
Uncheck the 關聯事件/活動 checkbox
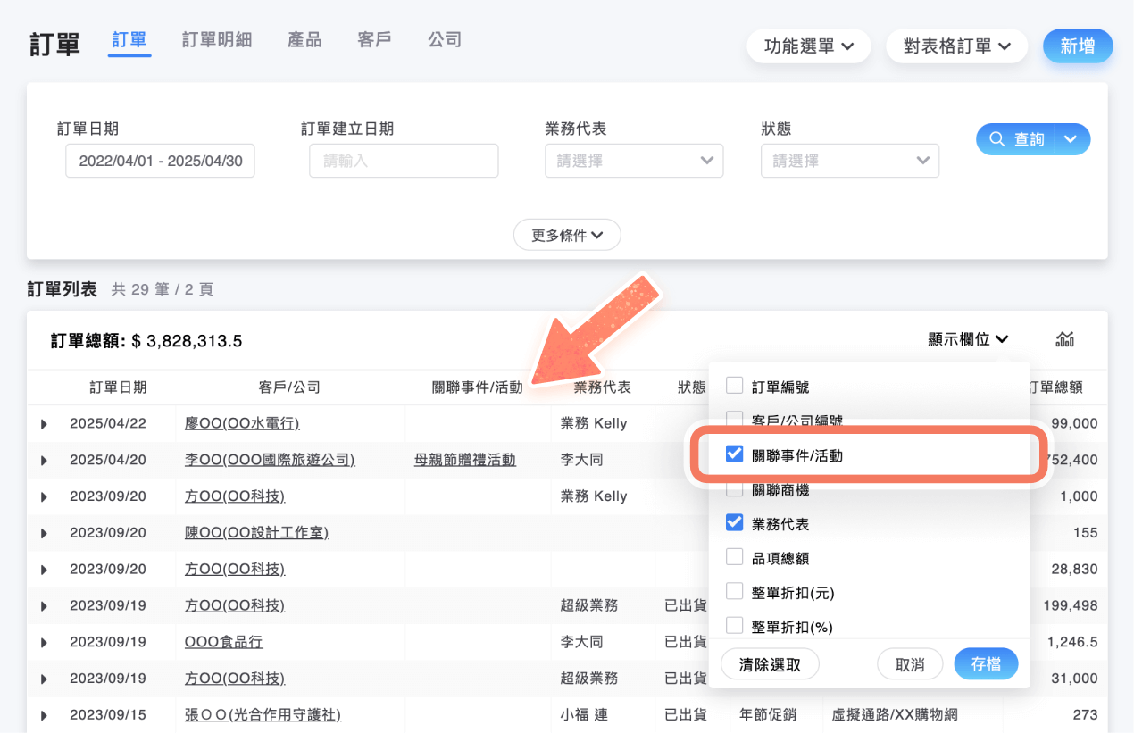(x=734, y=454)
